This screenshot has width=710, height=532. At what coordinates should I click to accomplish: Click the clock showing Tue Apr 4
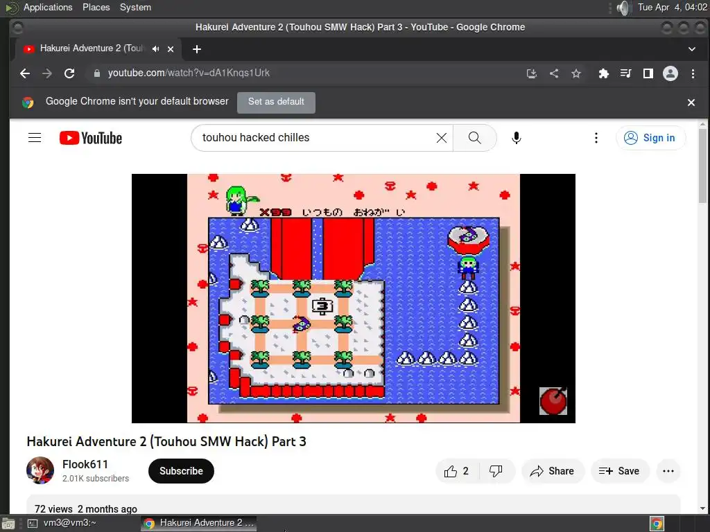click(672, 7)
